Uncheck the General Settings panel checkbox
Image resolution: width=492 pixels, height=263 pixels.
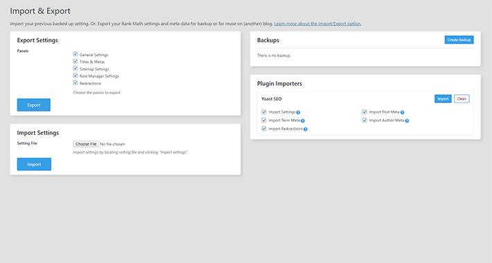(x=76, y=54)
